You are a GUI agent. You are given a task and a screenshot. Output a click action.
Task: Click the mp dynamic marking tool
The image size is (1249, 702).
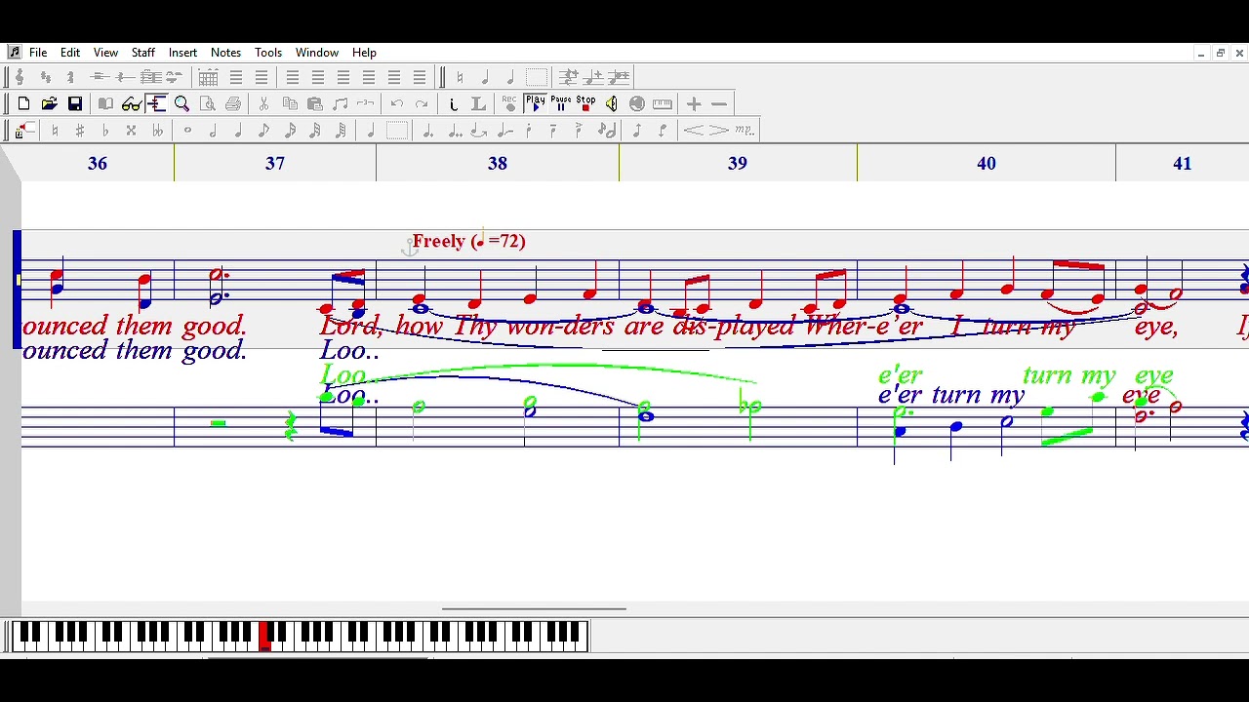pyautogui.click(x=745, y=131)
